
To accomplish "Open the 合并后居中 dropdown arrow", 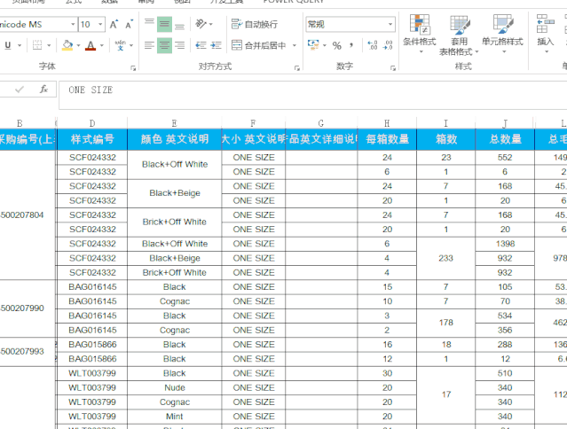I will click(x=295, y=45).
